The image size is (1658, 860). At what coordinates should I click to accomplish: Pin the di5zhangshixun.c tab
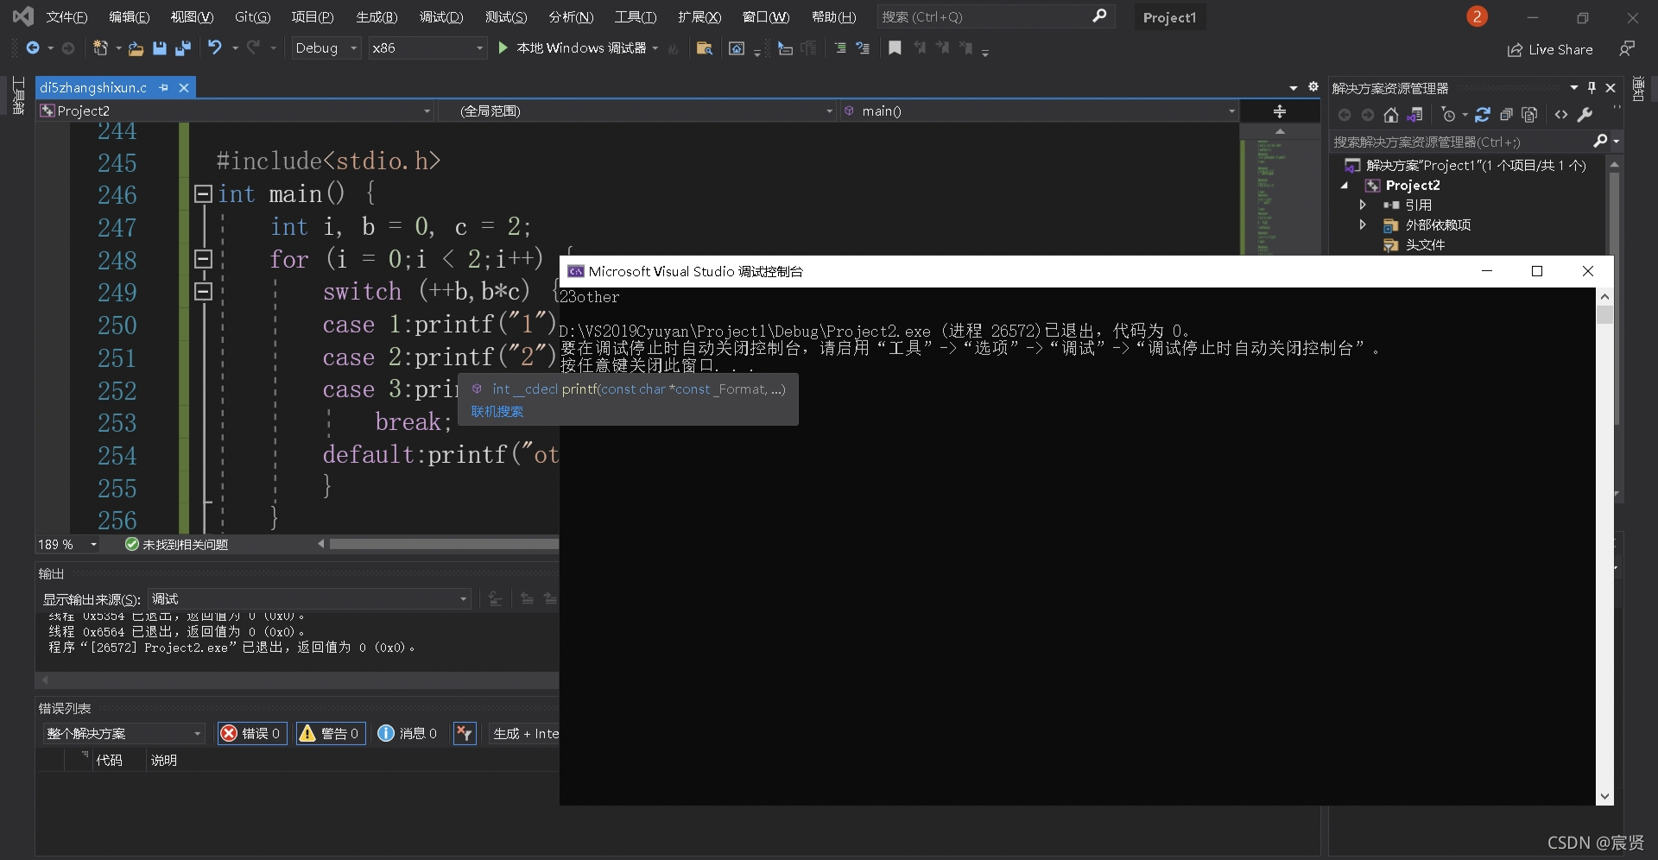coord(163,87)
